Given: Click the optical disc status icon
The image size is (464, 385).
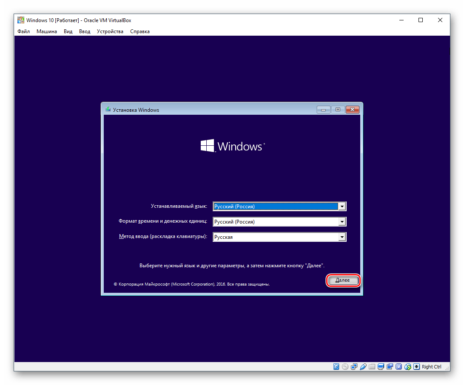Looking at the screenshot, I should click(345, 367).
